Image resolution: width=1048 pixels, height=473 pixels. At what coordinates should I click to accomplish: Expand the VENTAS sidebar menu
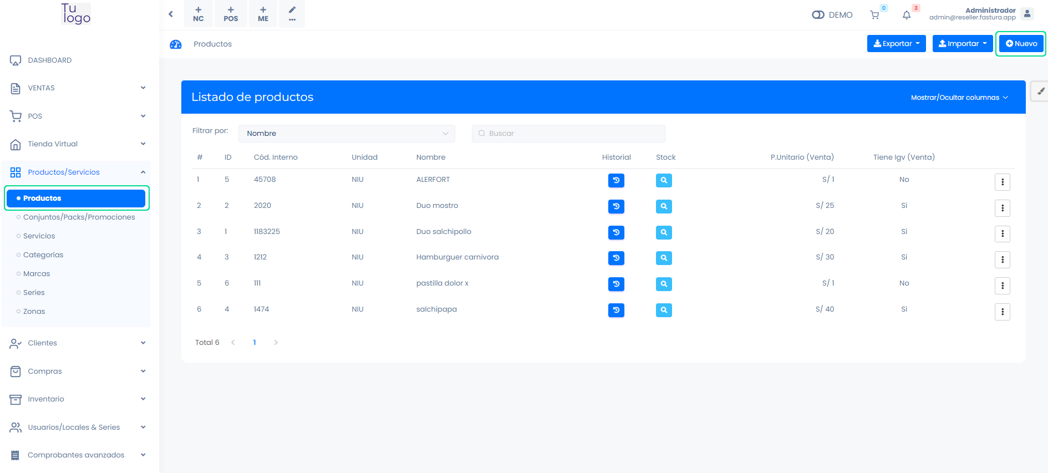pyautogui.click(x=78, y=88)
